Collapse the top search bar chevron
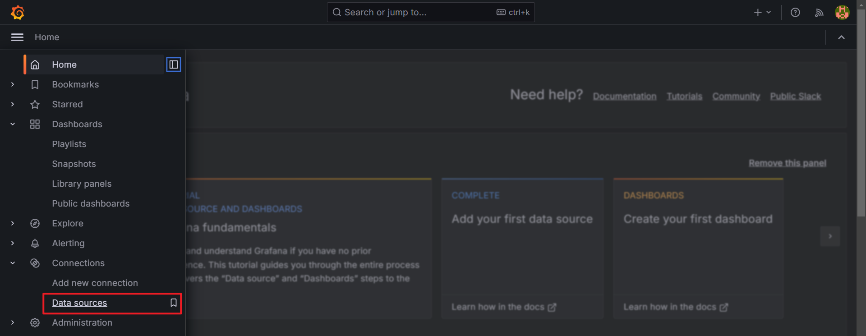The height and width of the screenshot is (336, 866). click(841, 37)
